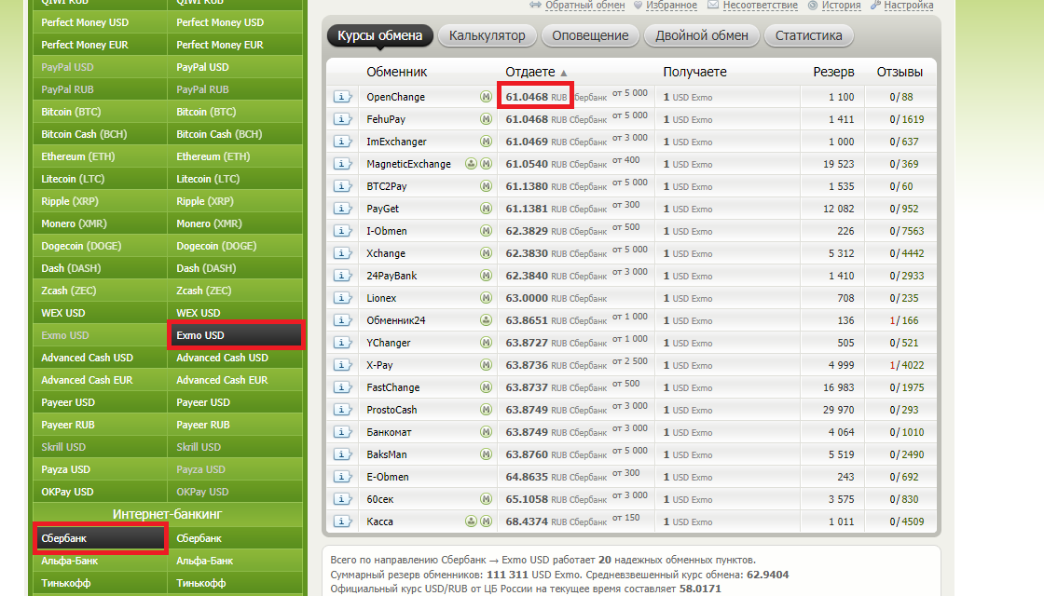Click the info icon for 60сек
The height and width of the screenshot is (596, 1044).
[342, 499]
